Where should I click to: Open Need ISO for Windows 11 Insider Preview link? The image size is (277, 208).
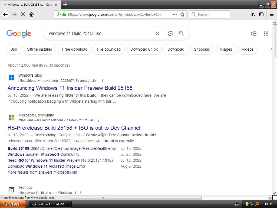pos(60,160)
